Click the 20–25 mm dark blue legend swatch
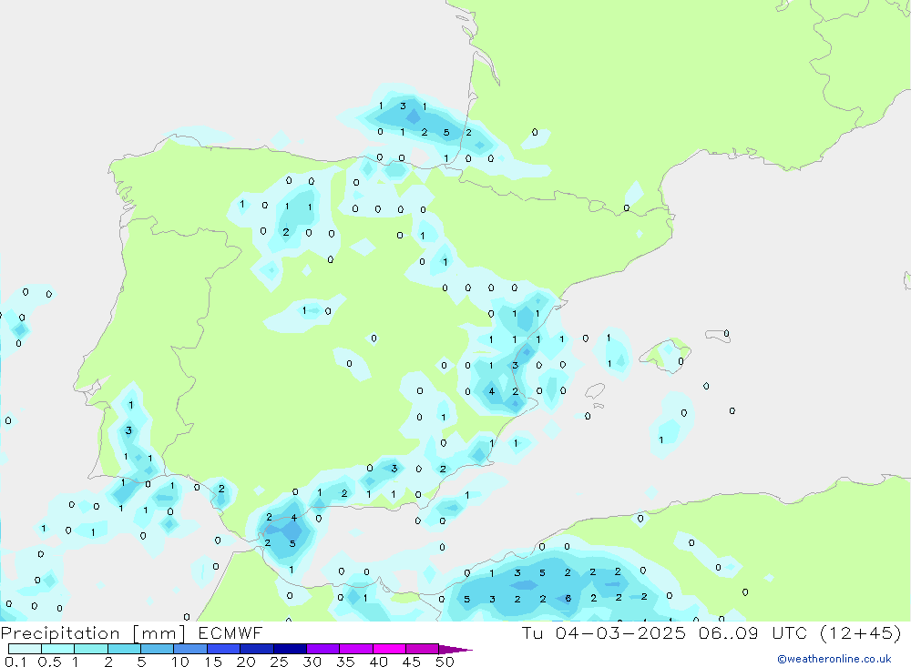 coord(257,649)
